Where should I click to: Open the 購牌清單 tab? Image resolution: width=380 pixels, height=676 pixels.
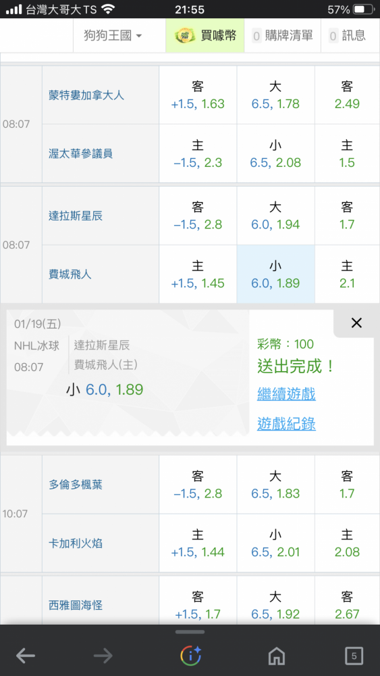[282, 35]
